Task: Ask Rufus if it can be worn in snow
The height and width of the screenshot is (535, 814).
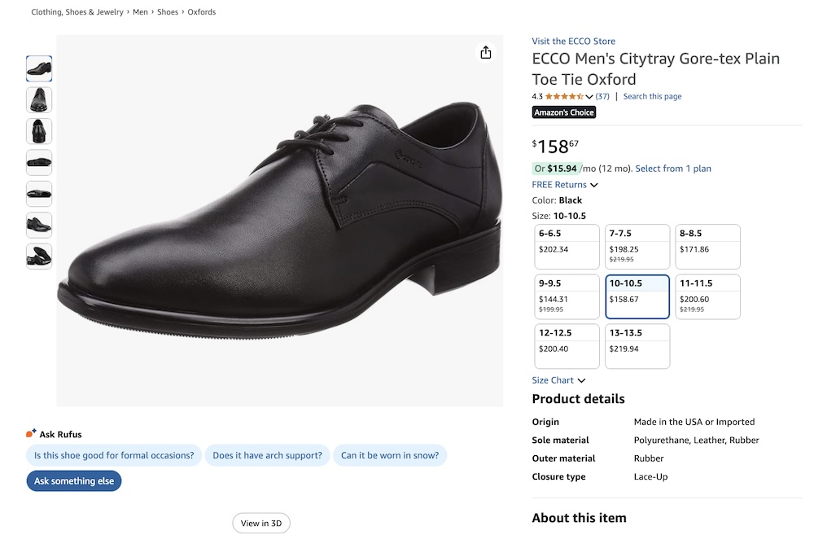Action: click(x=390, y=455)
